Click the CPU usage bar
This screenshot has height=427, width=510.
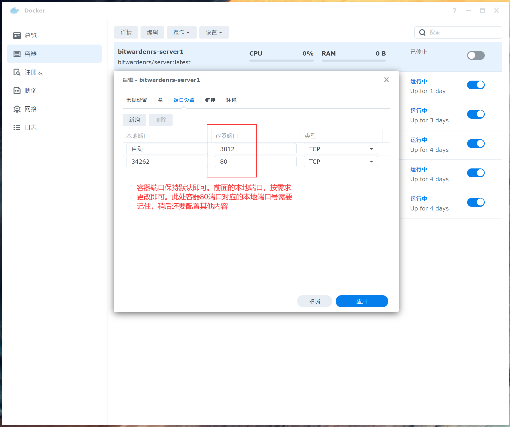[x=281, y=61]
